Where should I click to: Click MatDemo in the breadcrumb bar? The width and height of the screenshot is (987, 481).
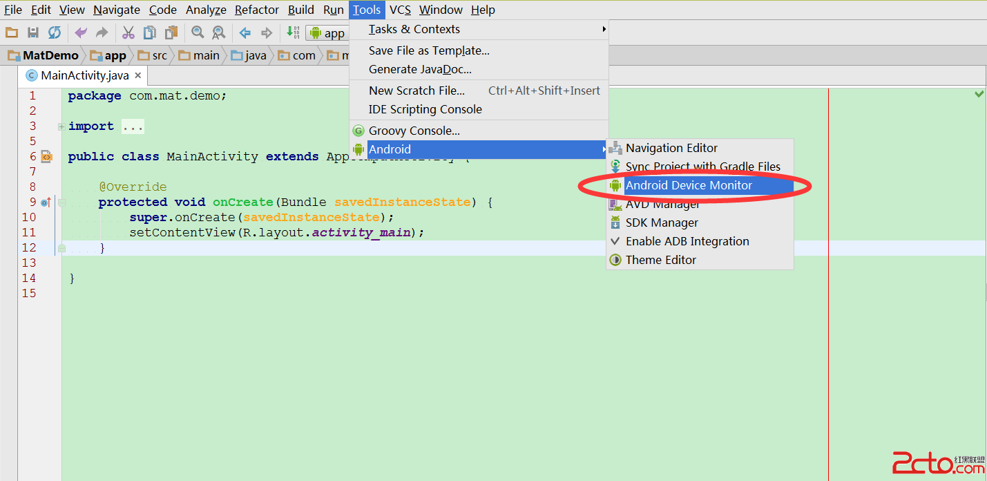pos(44,55)
